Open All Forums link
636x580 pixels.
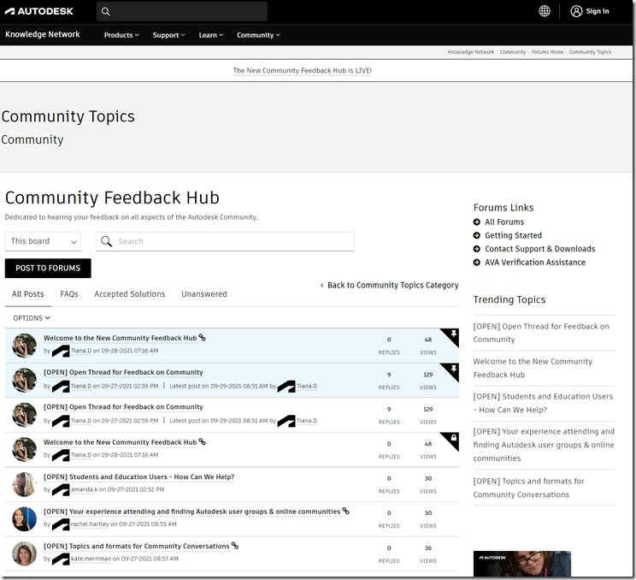coord(504,222)
